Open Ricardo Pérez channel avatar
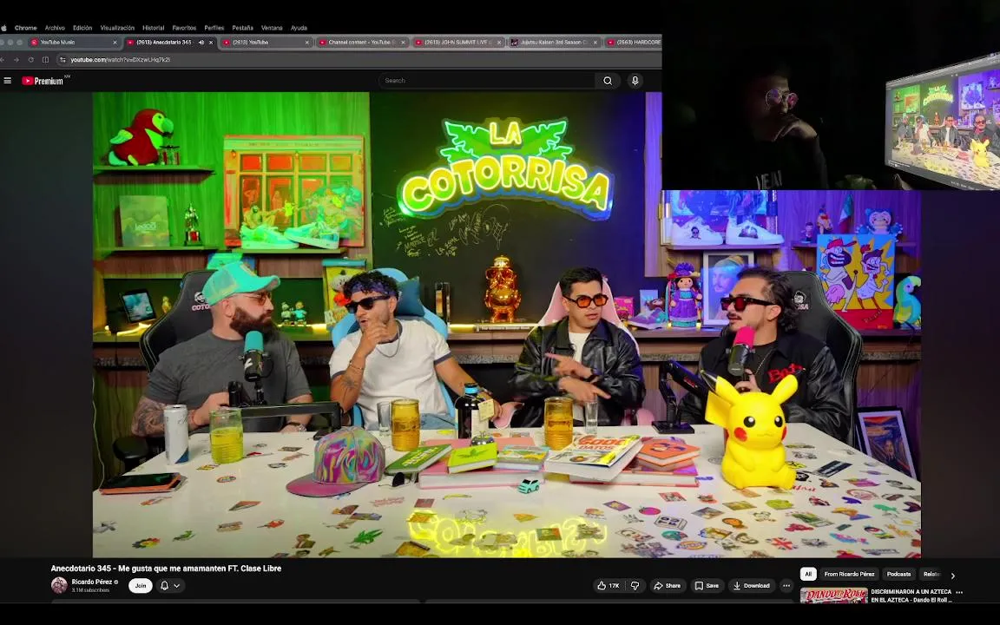1000x625 pixels. (59, 585)
